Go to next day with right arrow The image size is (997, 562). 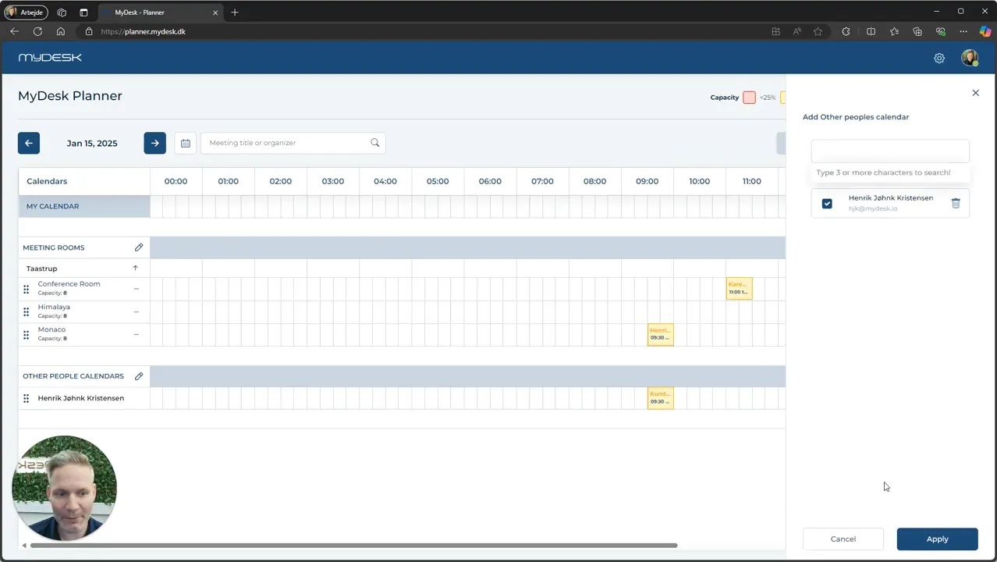coord(154,143)
